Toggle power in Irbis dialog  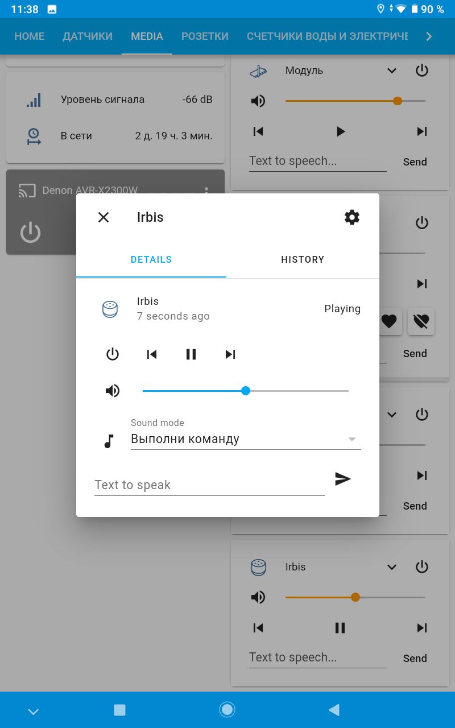113,354
